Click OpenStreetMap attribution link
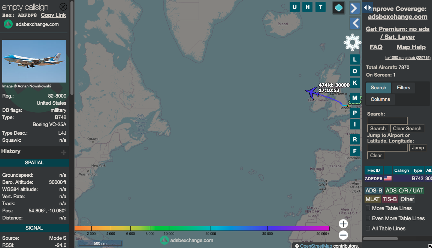Image resolution: width=432 pixels, height=248 pixels. 316,246
